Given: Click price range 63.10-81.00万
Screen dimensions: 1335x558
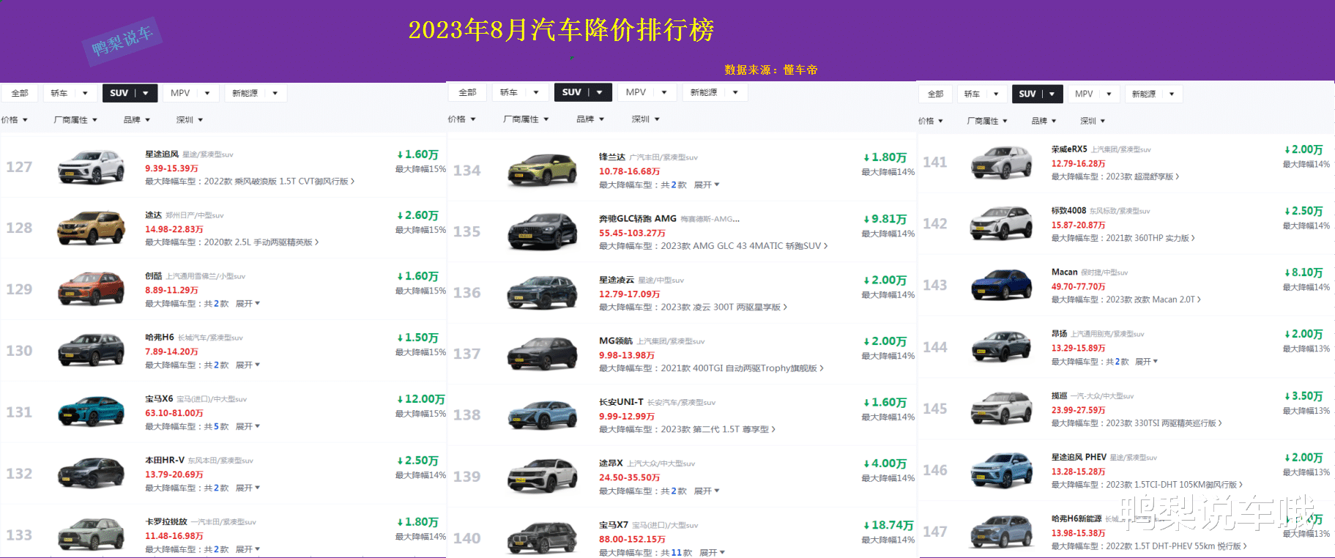Looking at the screenshot, I should [x=174, y=413].
